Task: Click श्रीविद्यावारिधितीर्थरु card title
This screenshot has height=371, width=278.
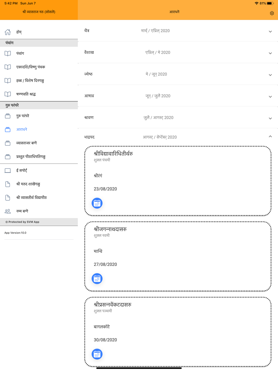Action: tap(113, 154)
